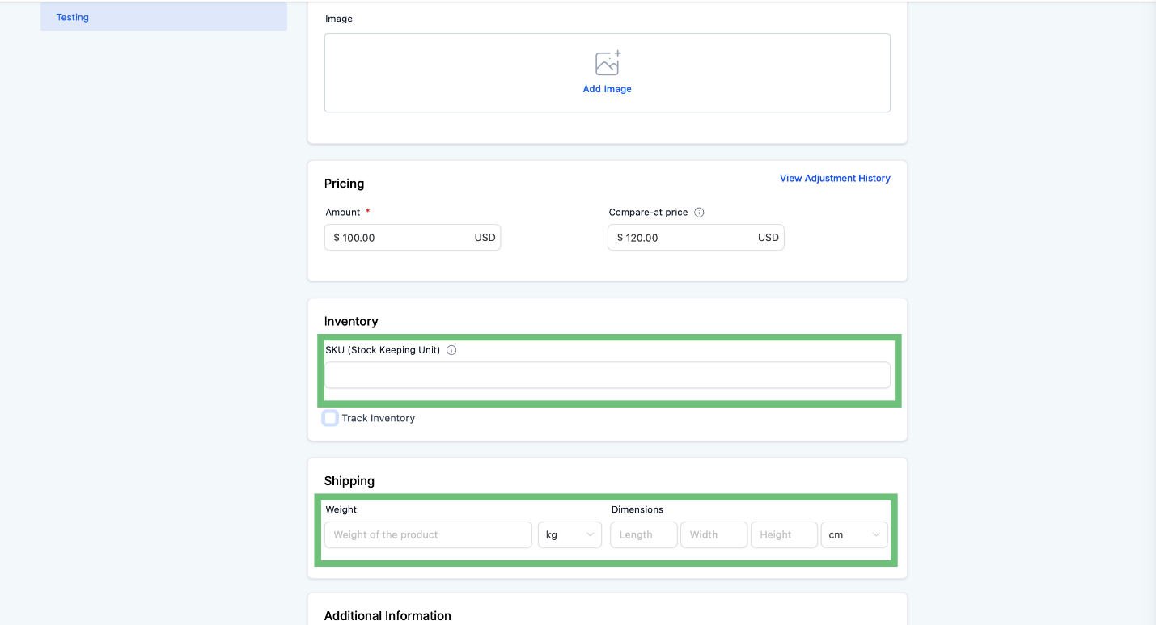Click the Shipping section heading
Image resolution: width=1156 pixels, height=625 pixels.
pos(349,480)
